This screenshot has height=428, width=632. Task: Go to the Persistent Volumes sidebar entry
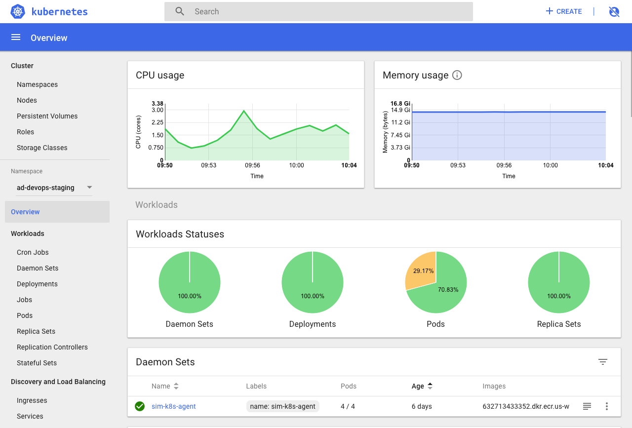pos(47,116)
